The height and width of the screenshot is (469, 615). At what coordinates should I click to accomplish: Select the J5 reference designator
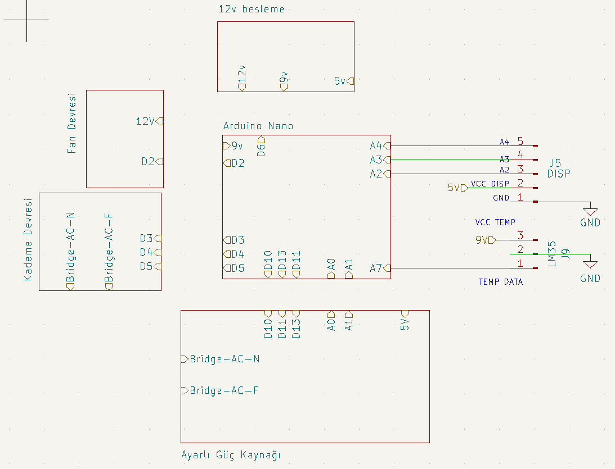click(x=555, y=162)
